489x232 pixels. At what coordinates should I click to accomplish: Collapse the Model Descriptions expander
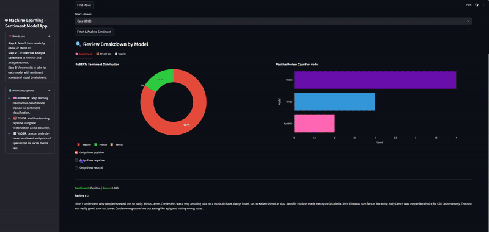[x=50, y=91]
